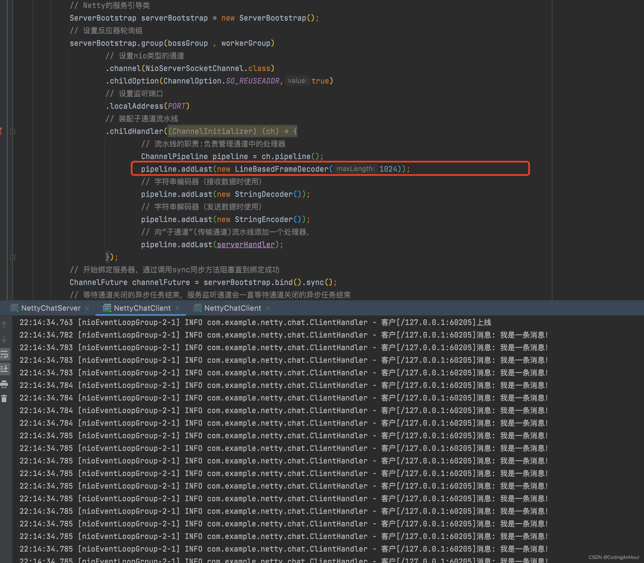644x563 pixels.
Task: Click the PORT constant in localAddress
Action: click(177, 106)
